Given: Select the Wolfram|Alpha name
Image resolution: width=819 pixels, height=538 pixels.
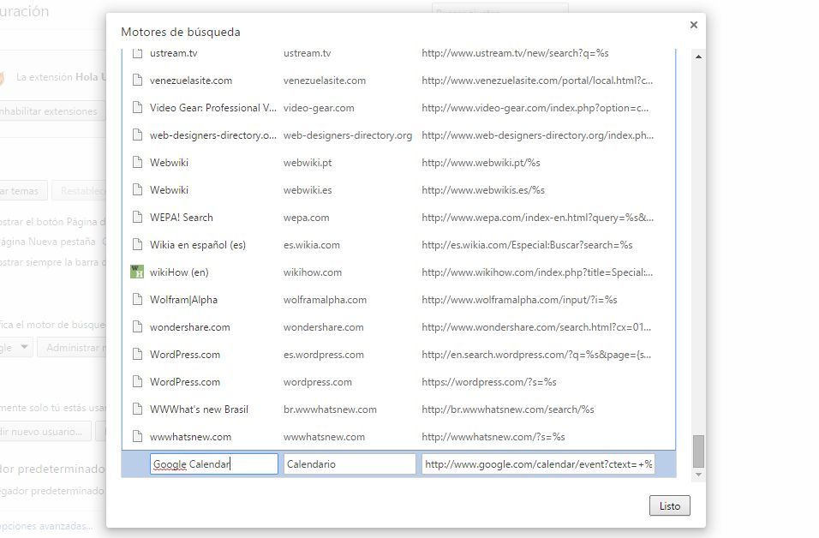Looking at the screenshot, I should pyautogui.click(x=183, y=299).
